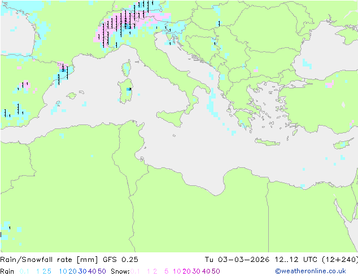Select the date text Tu 03-03-2026

pyautogui.click(x=237, y=260)
